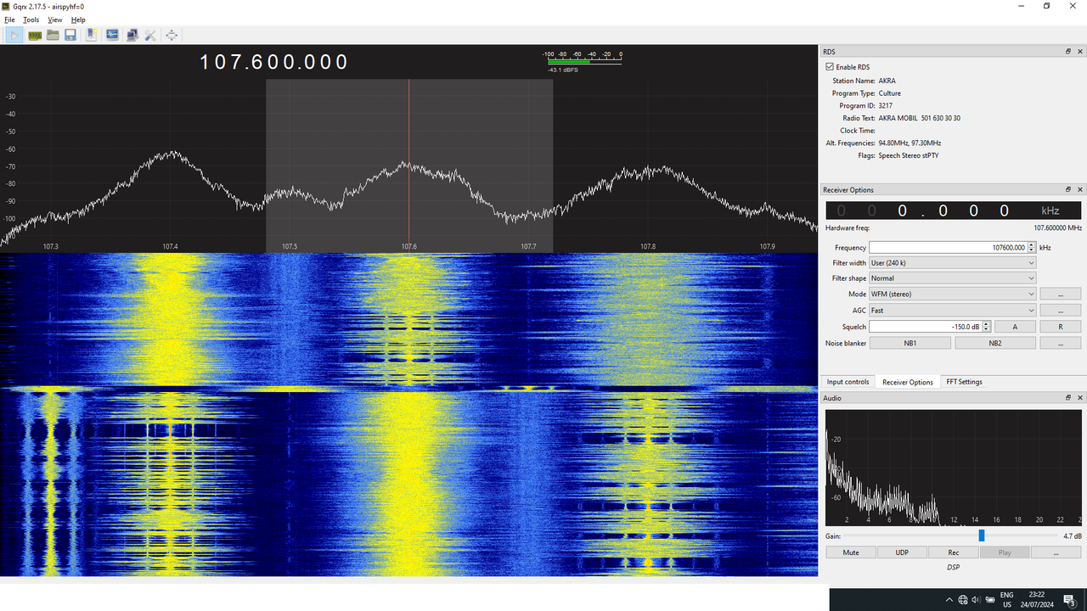Image resolution: width=1087 pixels, height=611 pixels.
Task: Open noise blanker options ellipsis button
Action: click(1061, 343)
